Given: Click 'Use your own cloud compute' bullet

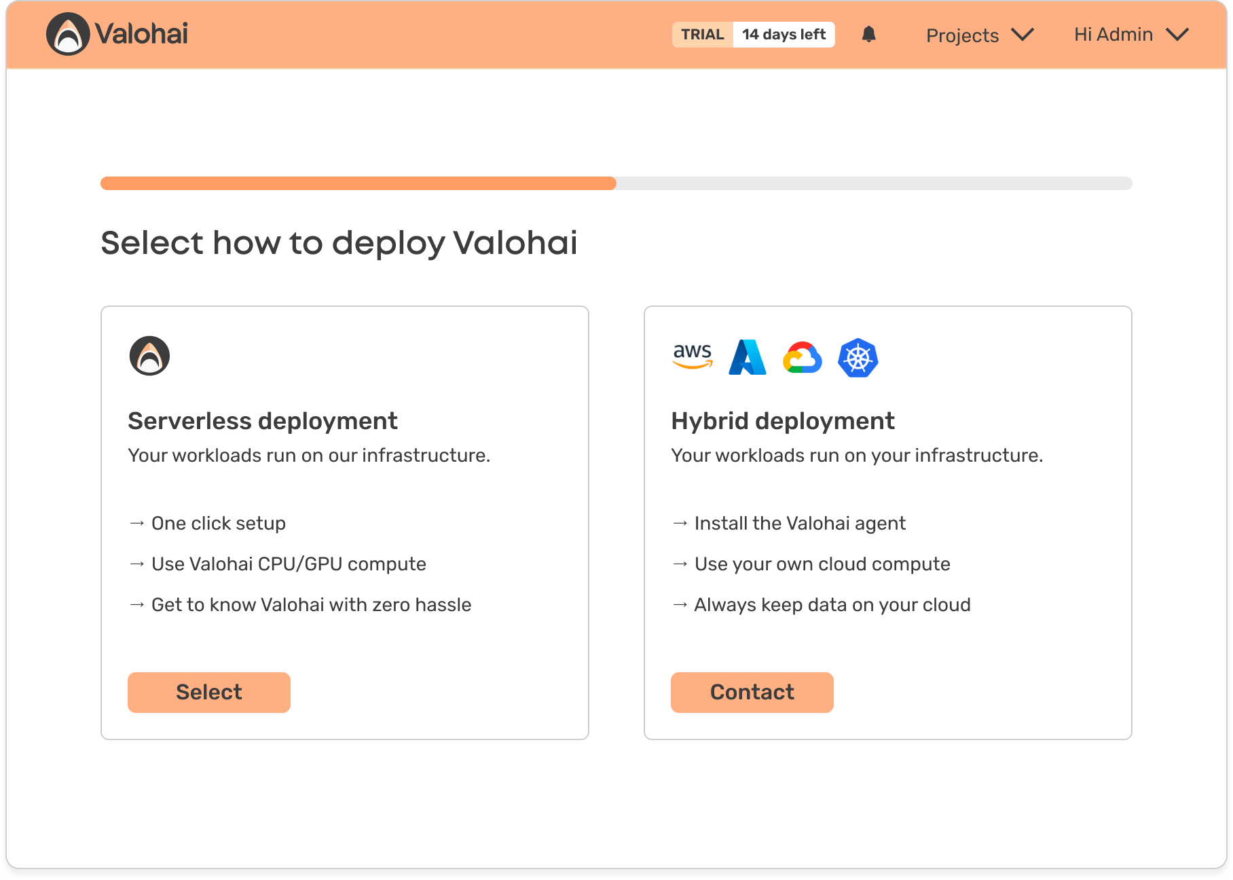Looking at the screenshot, I should (811, 564).
